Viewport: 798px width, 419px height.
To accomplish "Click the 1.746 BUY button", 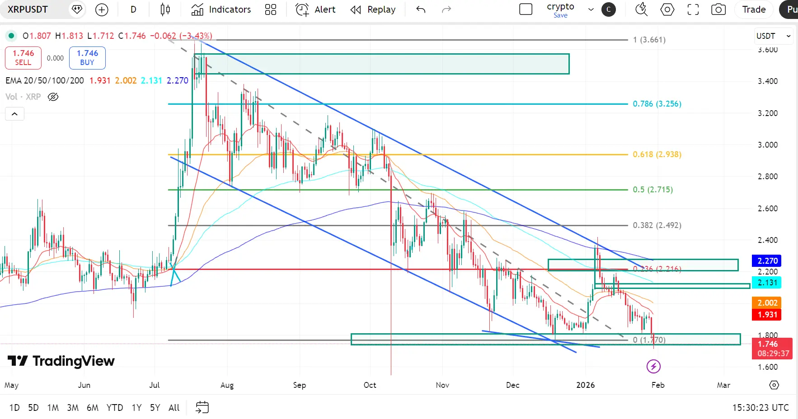I will pyautogui.click(x=87, y=58).
